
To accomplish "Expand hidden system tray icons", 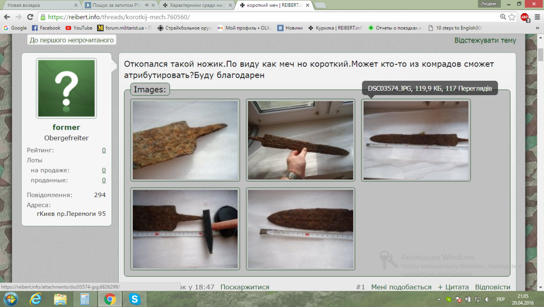I will [439, 300].
